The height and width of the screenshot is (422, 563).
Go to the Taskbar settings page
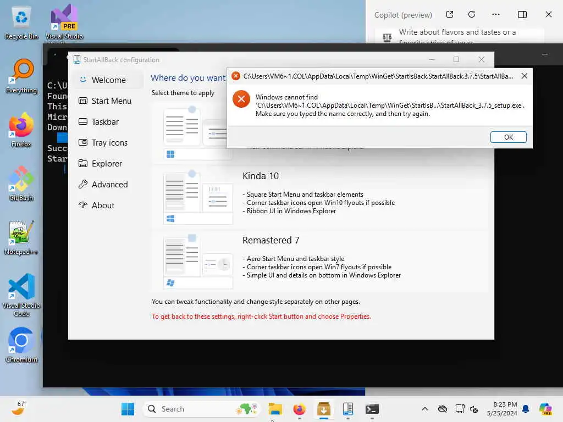(109, 121)
